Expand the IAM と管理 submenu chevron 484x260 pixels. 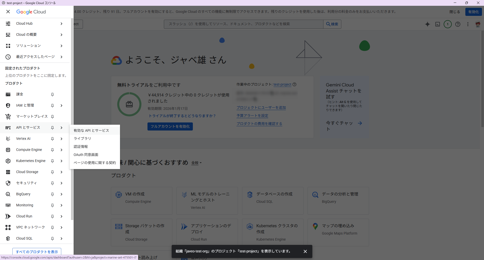62,106
